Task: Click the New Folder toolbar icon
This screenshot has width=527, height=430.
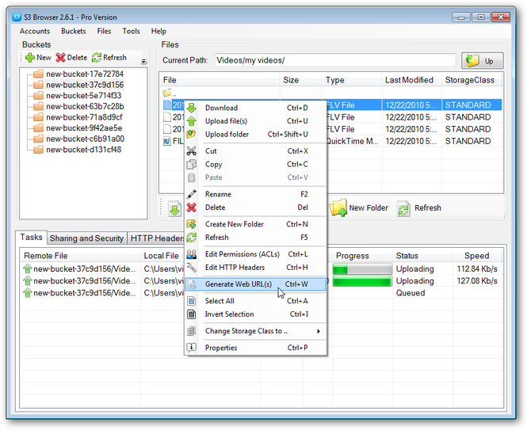Action: 338,208
